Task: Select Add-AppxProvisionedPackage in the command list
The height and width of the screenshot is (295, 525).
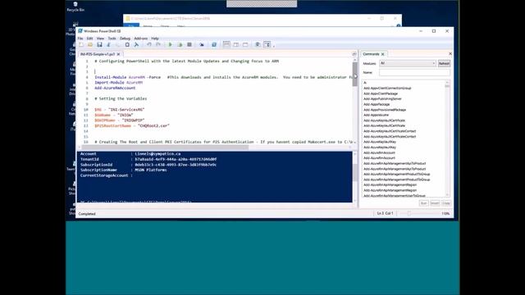Action: pyautogui.click(x=385, y=110)
